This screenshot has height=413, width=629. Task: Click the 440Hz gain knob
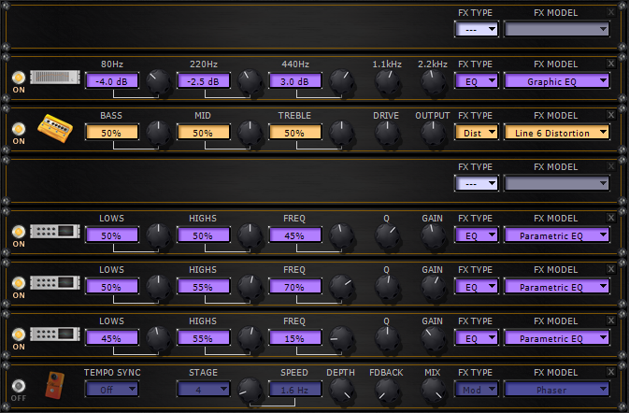[341, 81]
